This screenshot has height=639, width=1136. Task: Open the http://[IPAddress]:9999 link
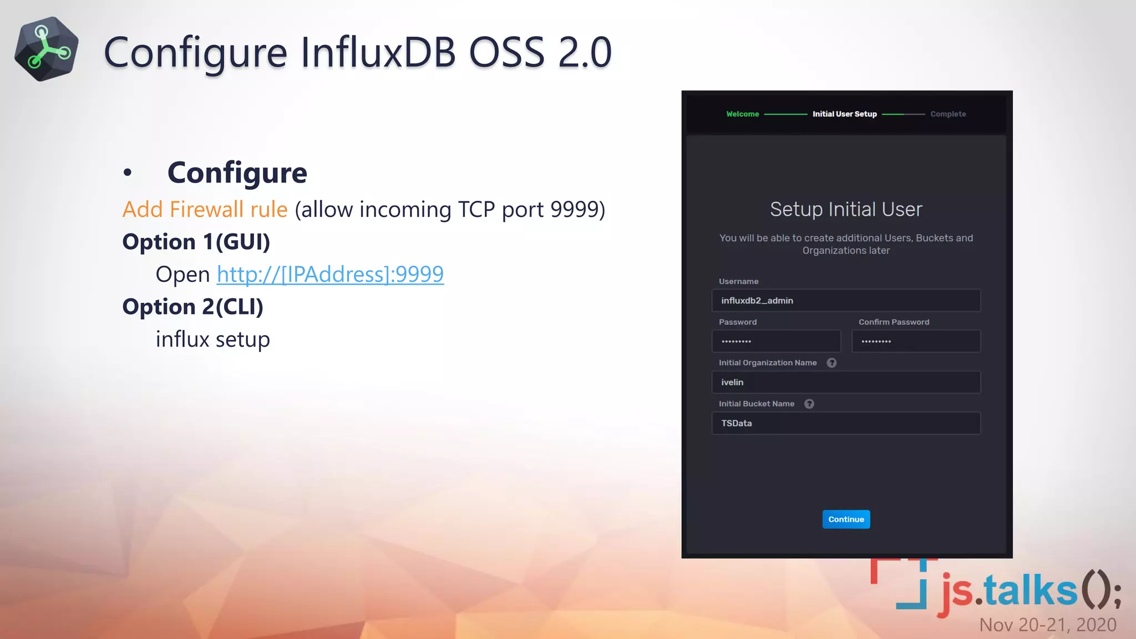click(x=330, y=274)
